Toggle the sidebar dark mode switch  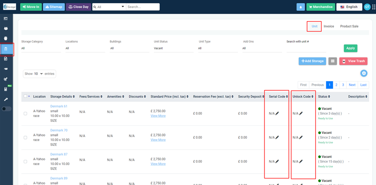click(6, 109)
